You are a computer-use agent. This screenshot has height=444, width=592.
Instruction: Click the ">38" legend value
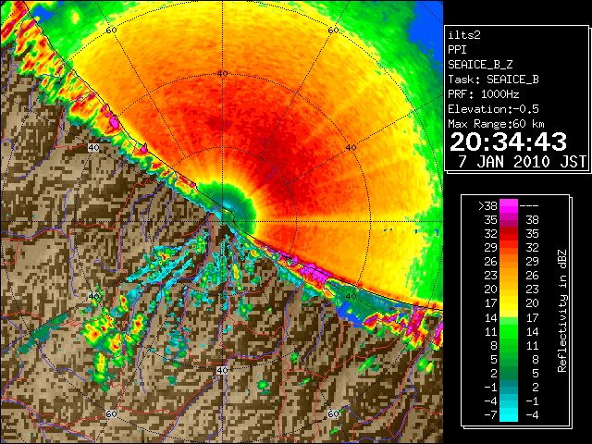487,205
